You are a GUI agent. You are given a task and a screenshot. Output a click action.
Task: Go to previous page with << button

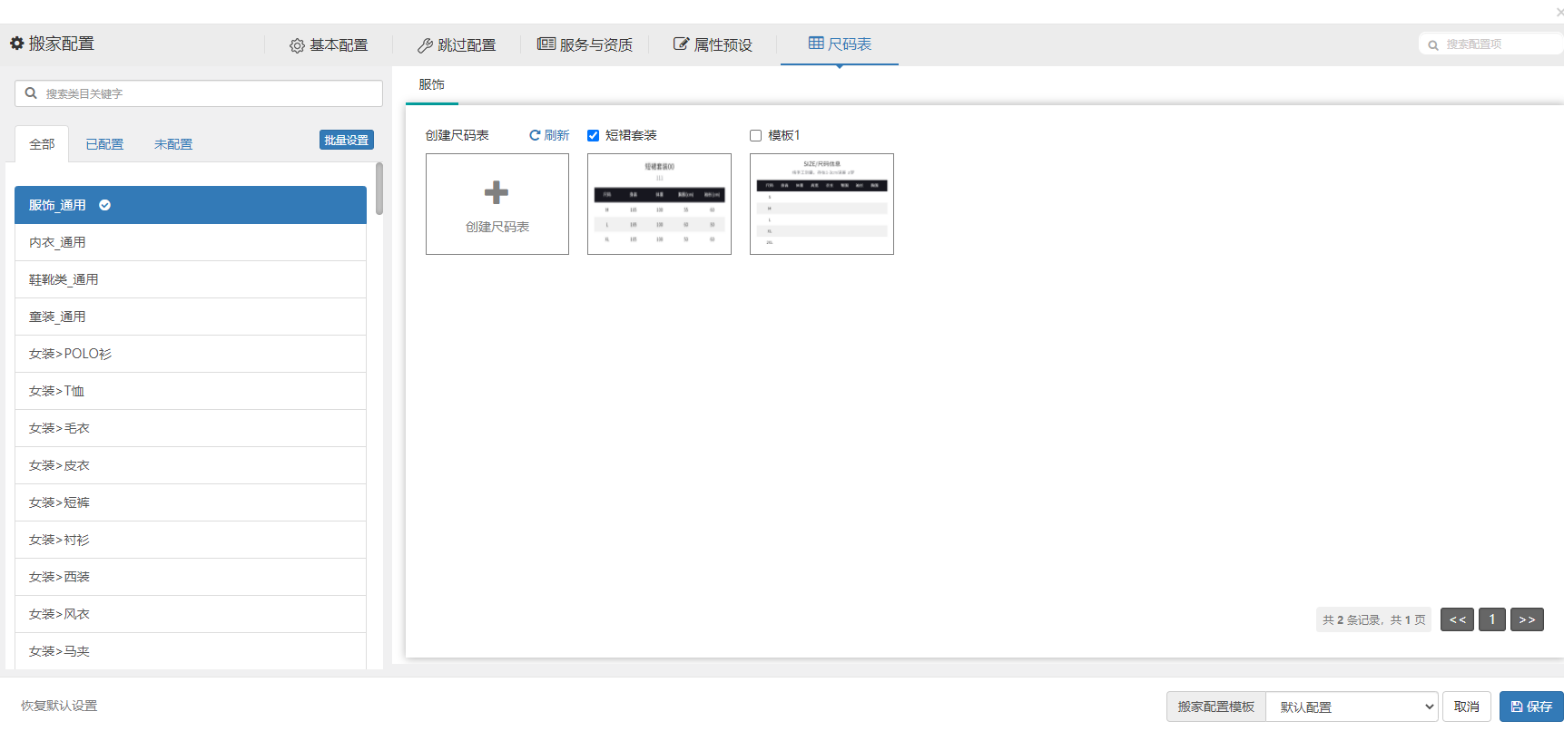[x=1457, y=619]
